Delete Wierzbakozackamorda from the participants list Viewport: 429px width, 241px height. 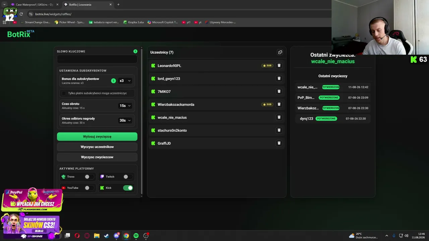coord(279,104)
